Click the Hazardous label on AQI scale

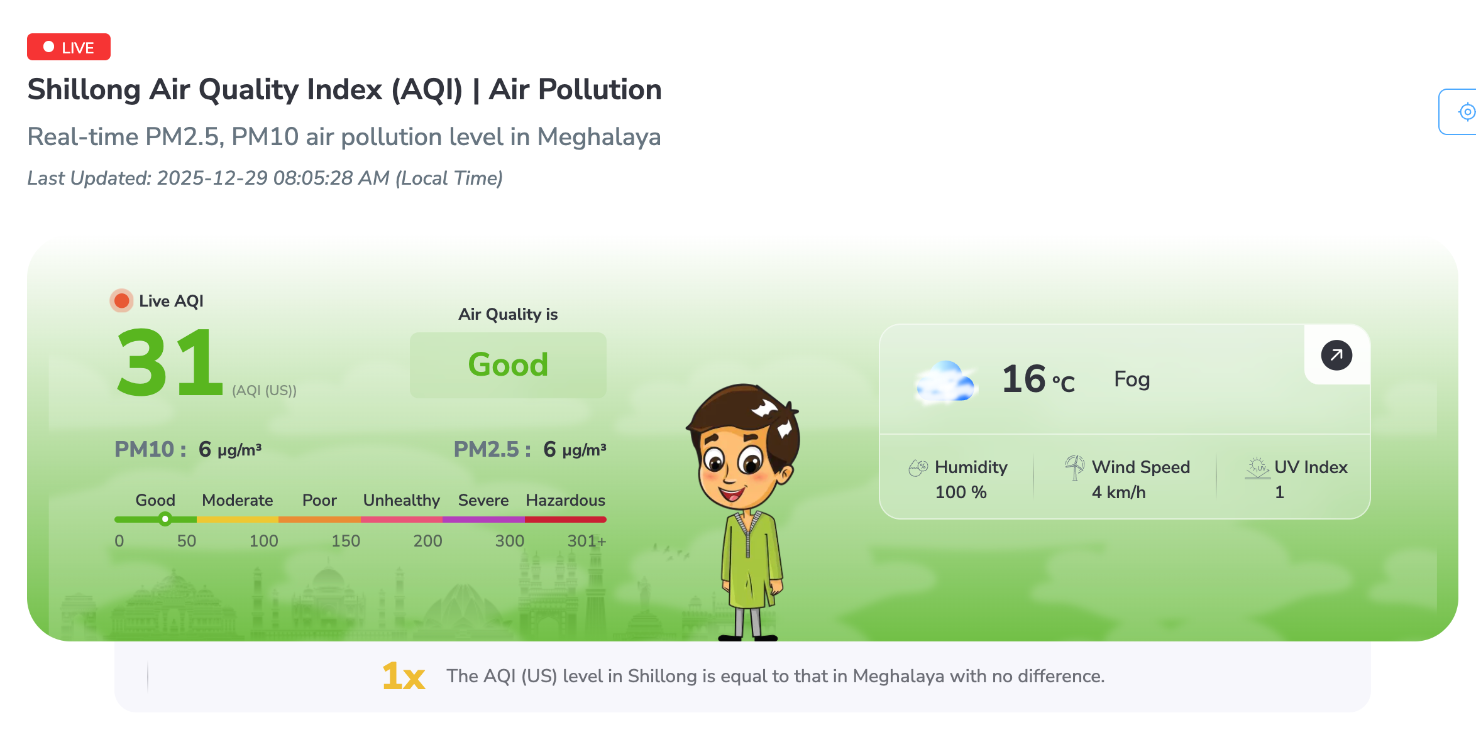[x=565, y=500]
